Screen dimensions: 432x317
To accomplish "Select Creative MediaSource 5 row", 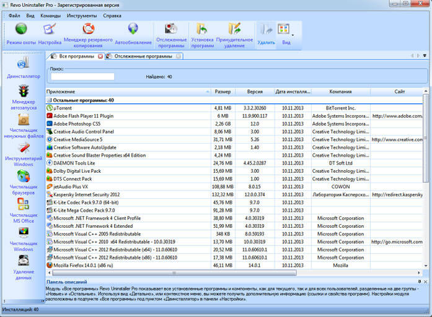I will 234,139.
